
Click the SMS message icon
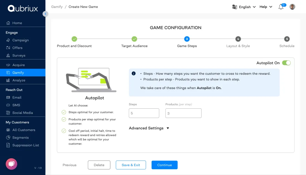click(8, 105)
